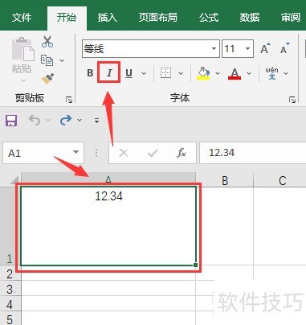Open the 字体 font dialog launcher
The height and width of the screenshot is (325, 306).
292,100
